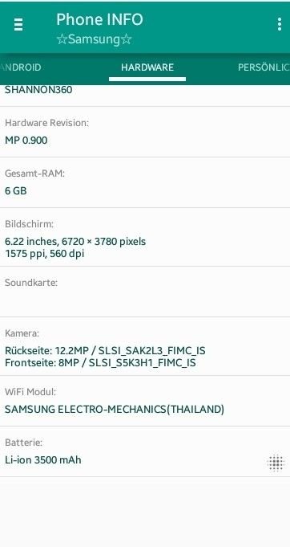Viewport: 290px width, 547px height.
Task: Select SAMSUNG ELECTRO-MECHANICS(THAILAND) text
Action: [115, 409]
